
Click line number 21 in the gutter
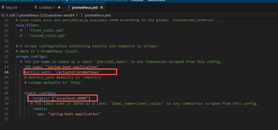[6, 56]
